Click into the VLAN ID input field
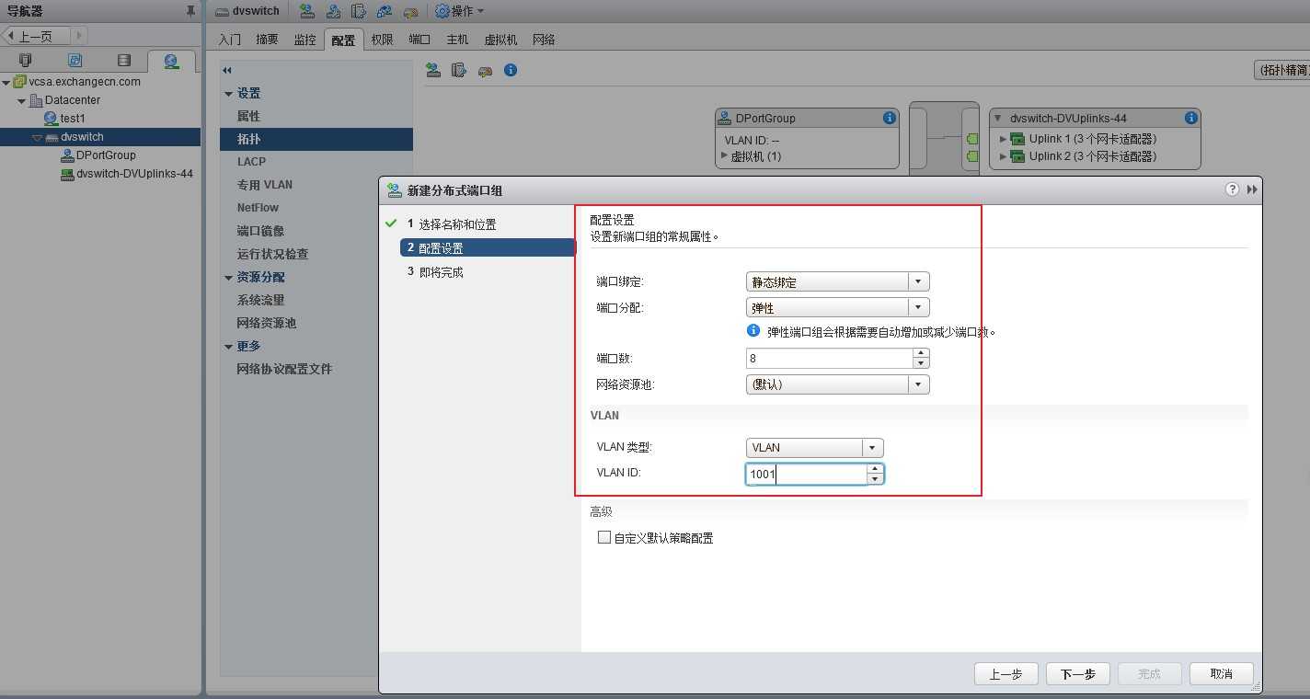Screen dimensions: 1310x699 [x=806, y=474]
